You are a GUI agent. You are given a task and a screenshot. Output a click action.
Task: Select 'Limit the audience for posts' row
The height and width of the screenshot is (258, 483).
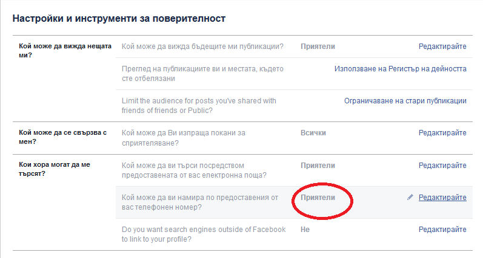pyautogui.click(x=294, y=106)
